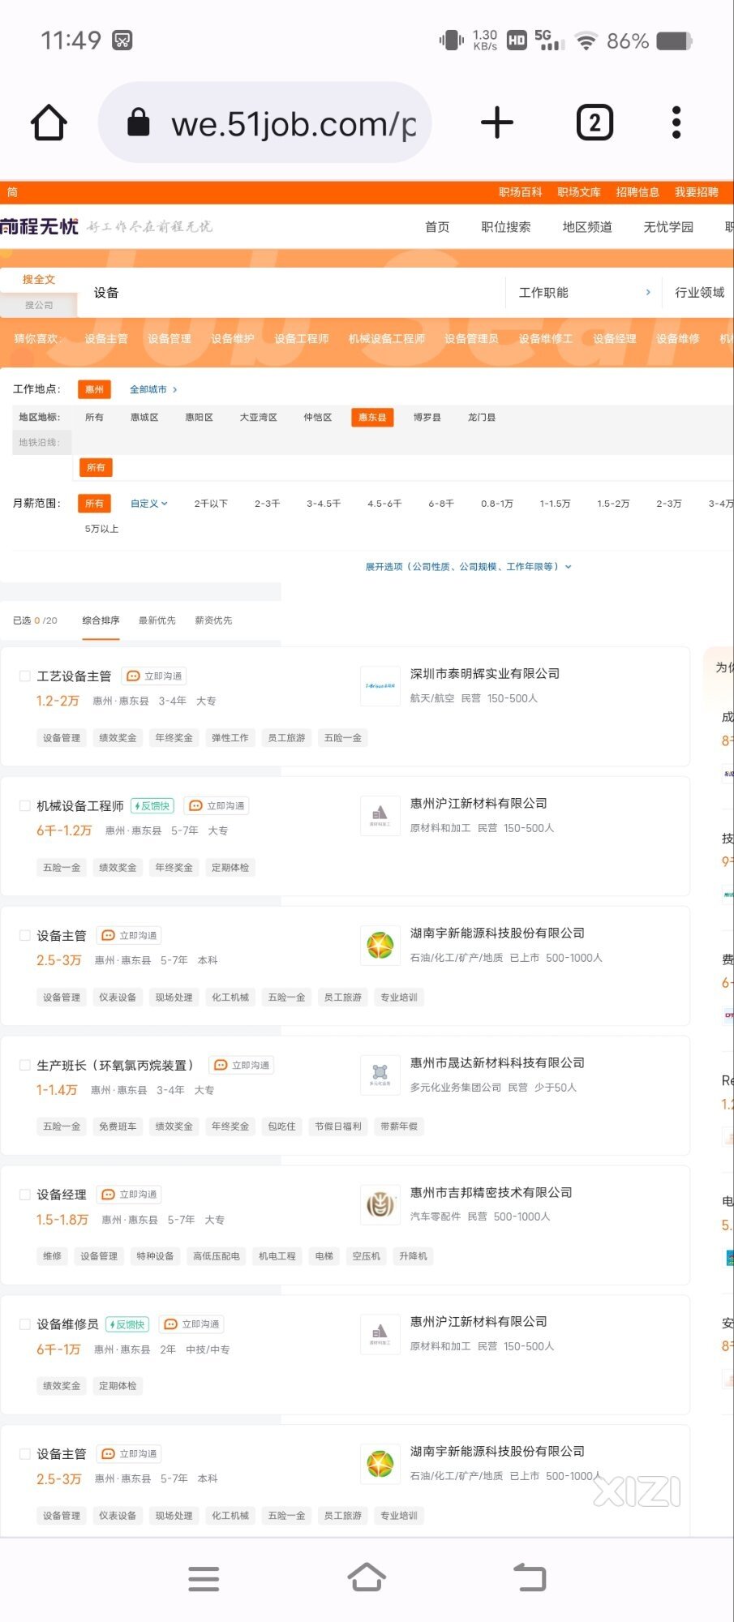
Task: Click suggested keyword 机械设备工程师
Action: (387, 339)
